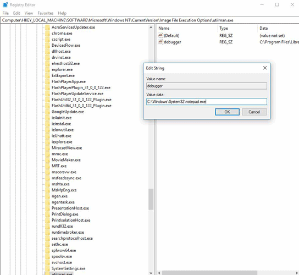The height and width of the screenshot is (275, 299).
Task: Click the sethc.exe folder icon
Action: coord(47,244)
